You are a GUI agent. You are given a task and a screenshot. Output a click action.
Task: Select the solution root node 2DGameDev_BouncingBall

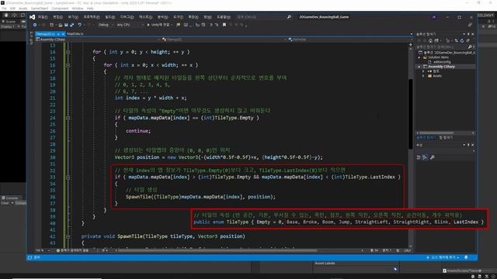point(447,53)
